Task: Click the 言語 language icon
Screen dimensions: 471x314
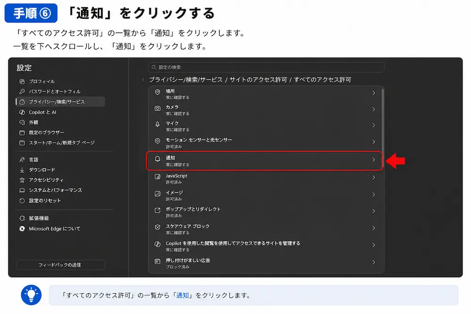Action: [22, 160]
